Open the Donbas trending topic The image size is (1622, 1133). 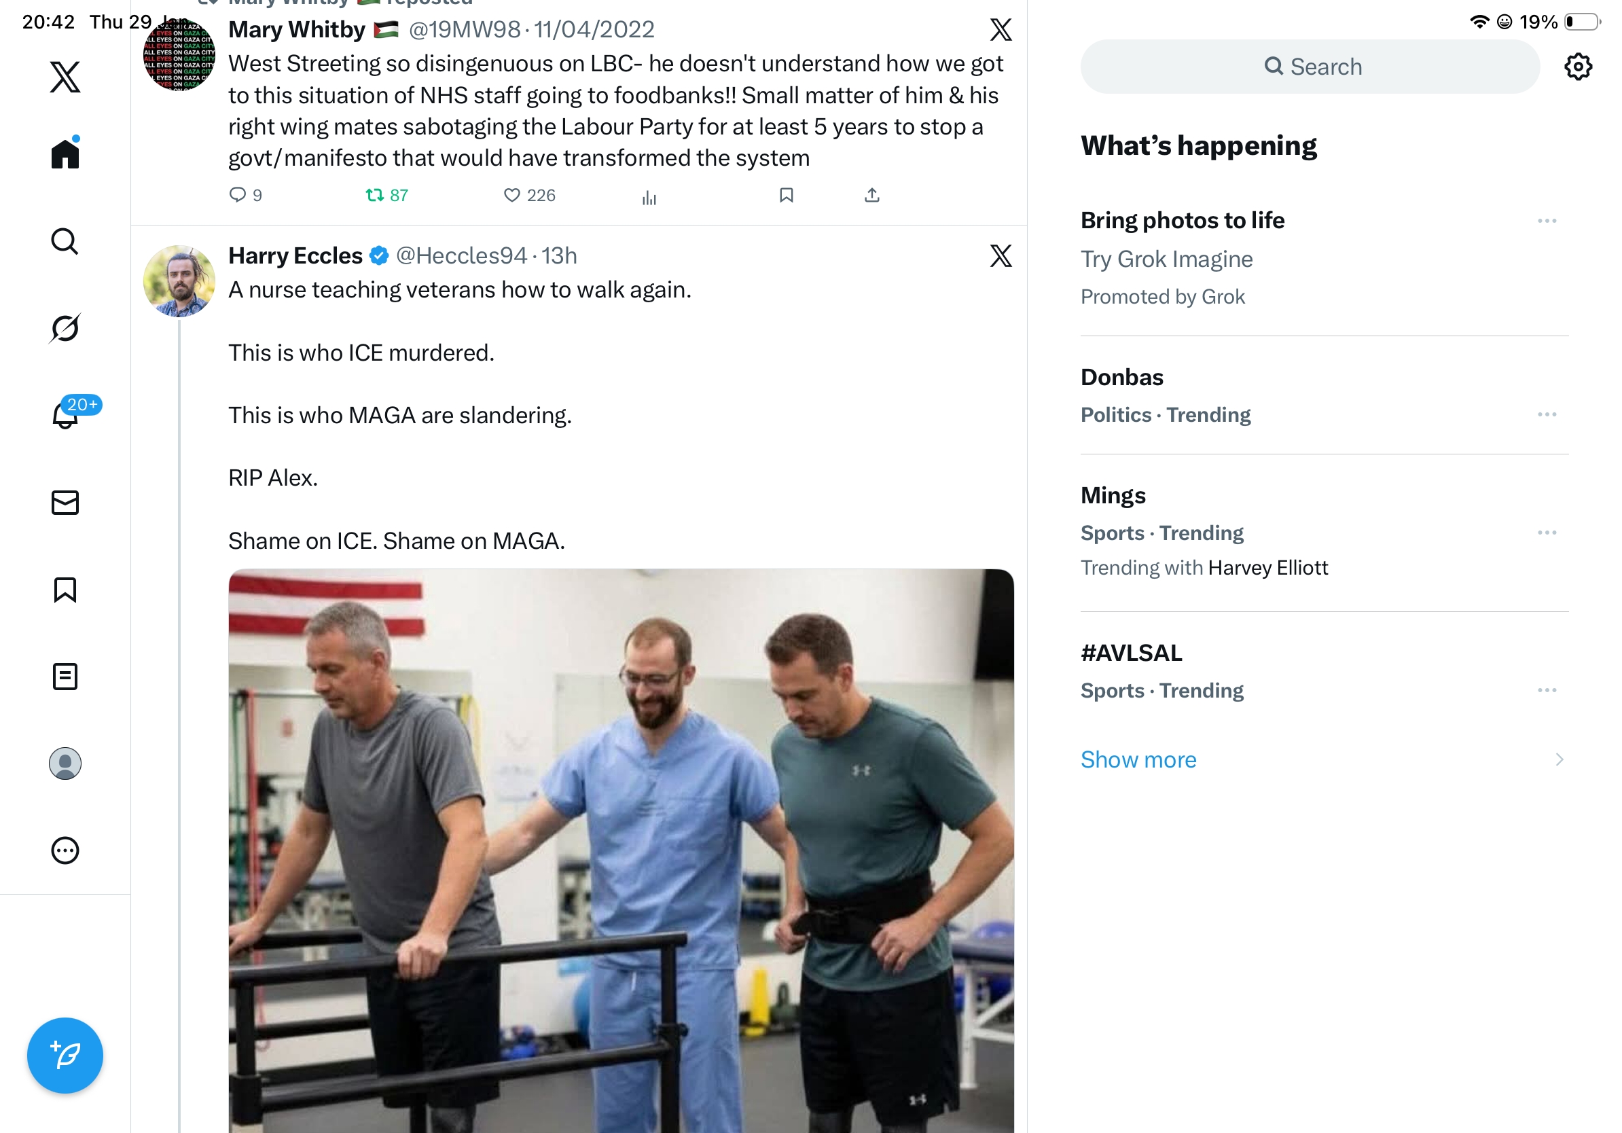(x=1122, y=377)
